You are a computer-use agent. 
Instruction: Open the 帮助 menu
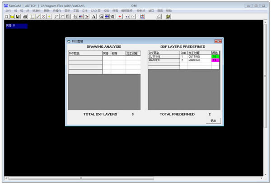pos(169,10)
